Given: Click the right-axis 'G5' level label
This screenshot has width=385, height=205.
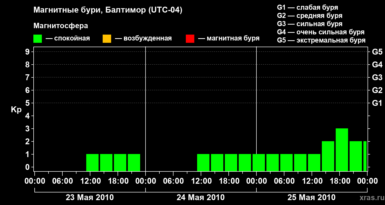Looking at the screenshot, I should click(377, 52).
